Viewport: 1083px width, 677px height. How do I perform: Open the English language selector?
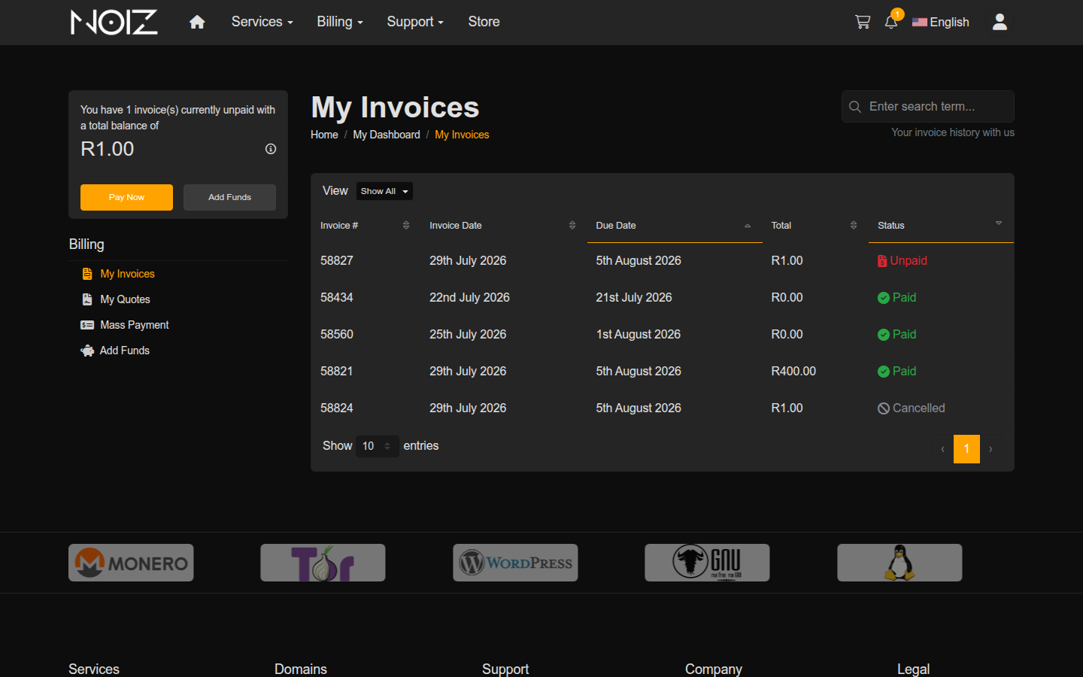[940, 22]
